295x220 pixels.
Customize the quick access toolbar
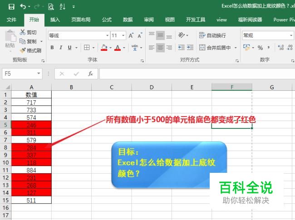pyautogui.click(x=74, y=7)
